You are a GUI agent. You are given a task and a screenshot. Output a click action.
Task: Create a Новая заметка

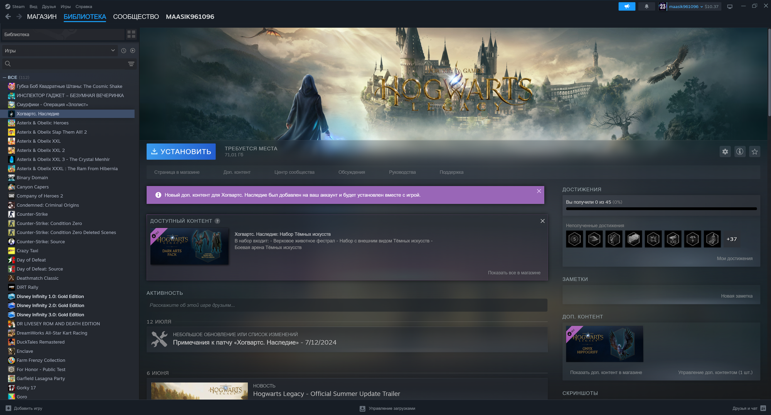(x=737, y=296)
